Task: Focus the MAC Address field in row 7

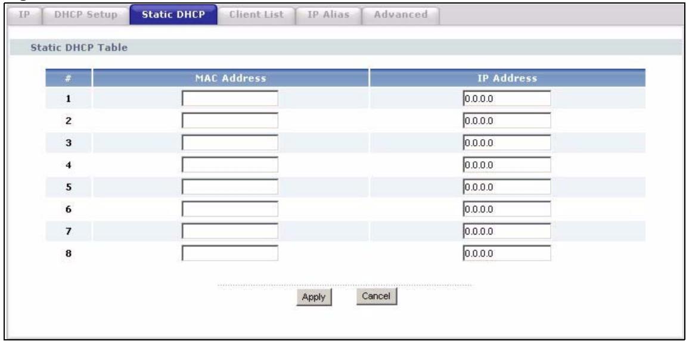Action: 230,231
